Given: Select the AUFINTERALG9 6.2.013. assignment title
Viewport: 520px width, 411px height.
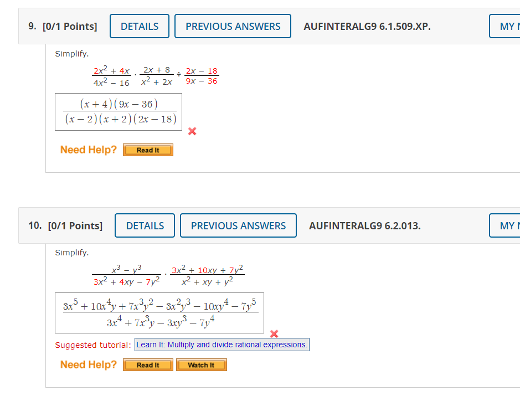Looking at the screenshot, I should click(x=364, y=225).
